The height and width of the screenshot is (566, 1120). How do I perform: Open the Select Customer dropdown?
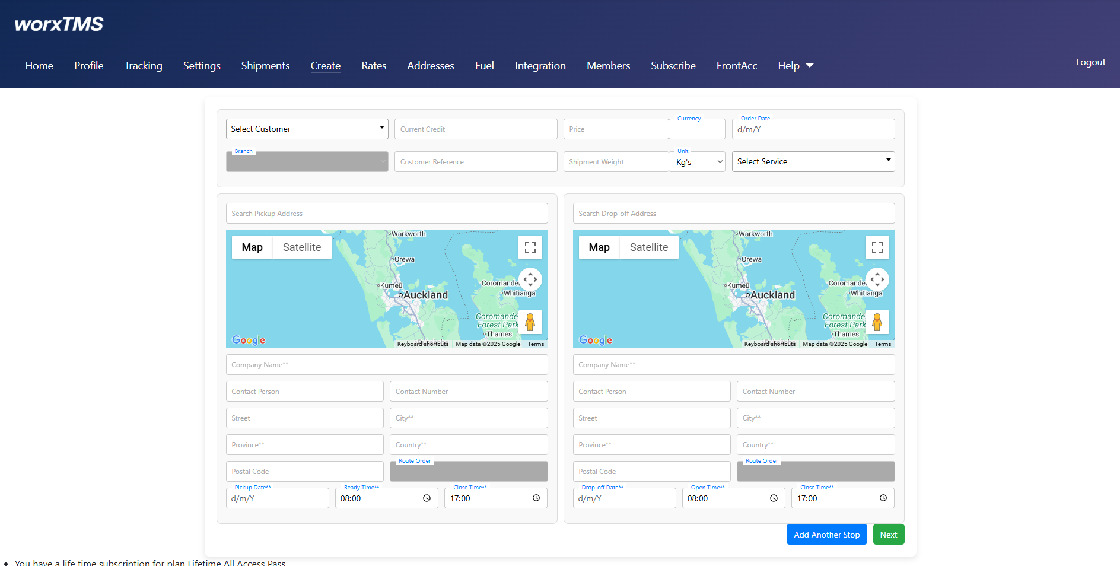coord(307,129)
